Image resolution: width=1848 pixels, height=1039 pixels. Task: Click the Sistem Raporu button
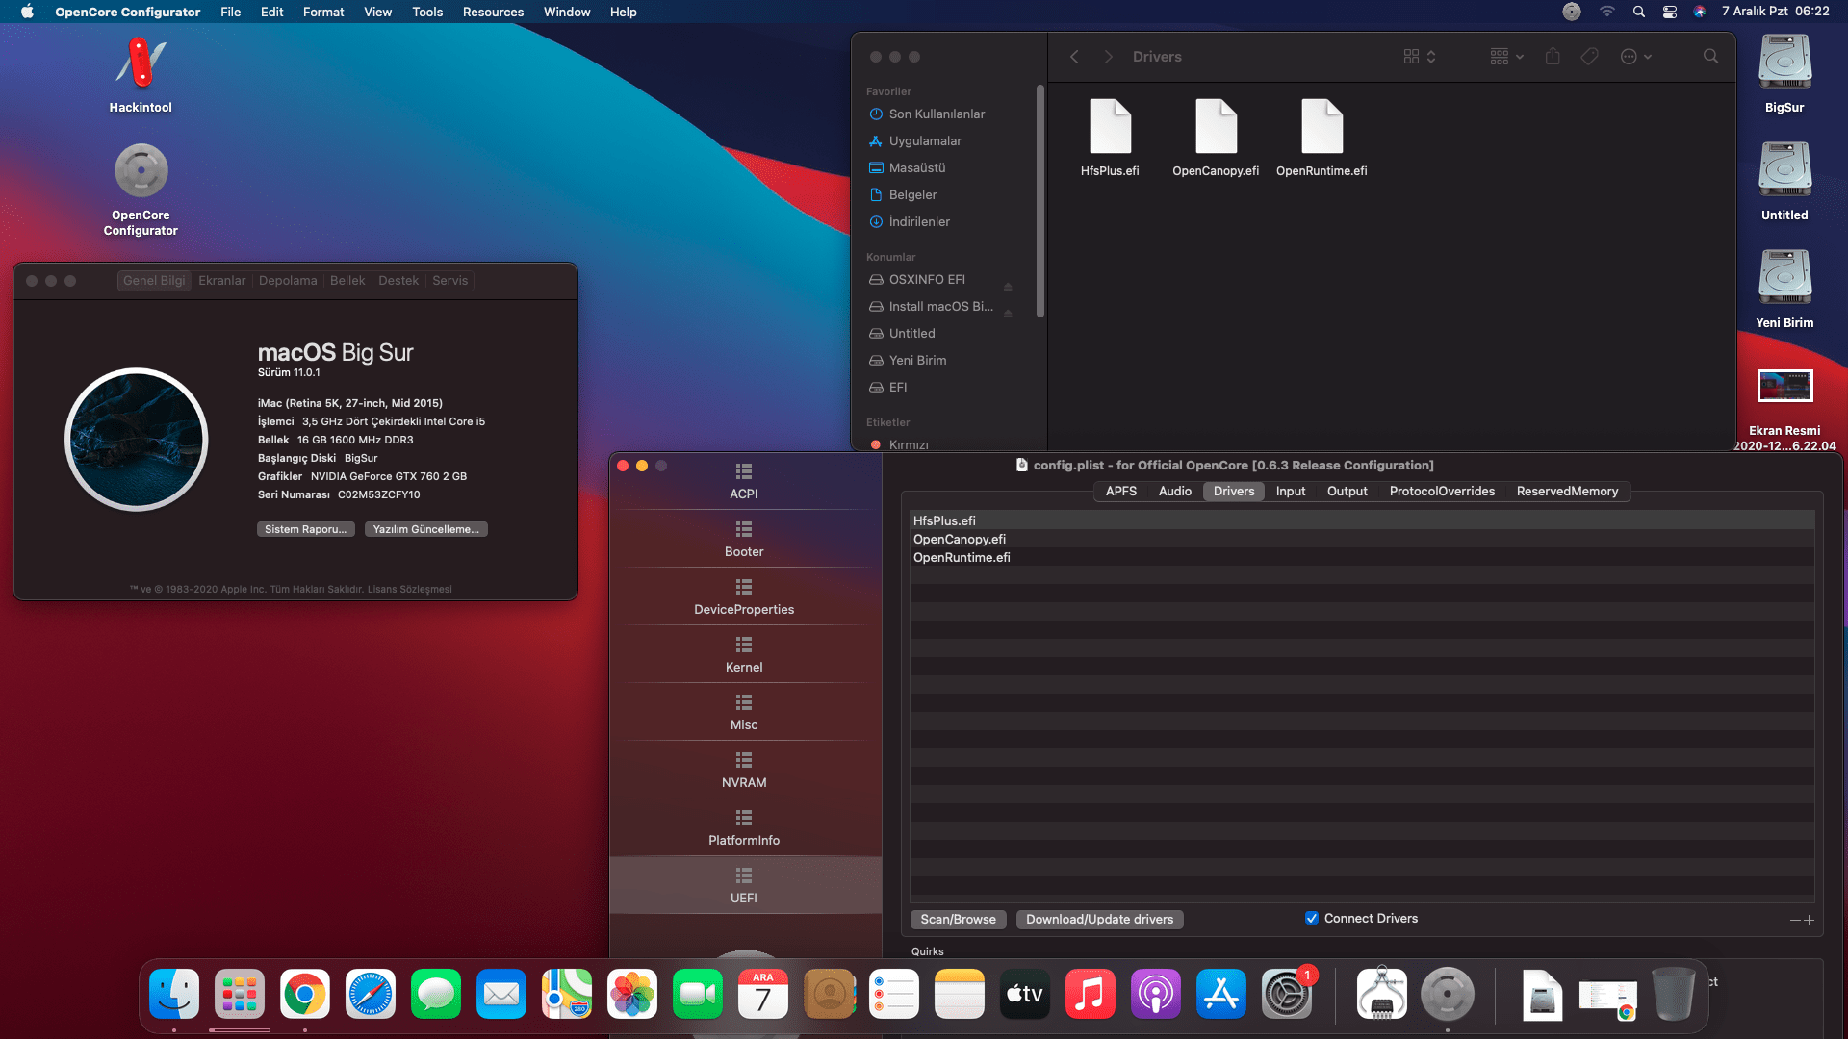point(305,528)
